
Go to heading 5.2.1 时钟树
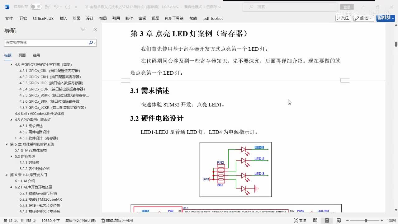point(29,163)
